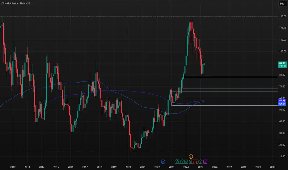
Task: Open the blue D dividend marker
Action: pos(163,162)
